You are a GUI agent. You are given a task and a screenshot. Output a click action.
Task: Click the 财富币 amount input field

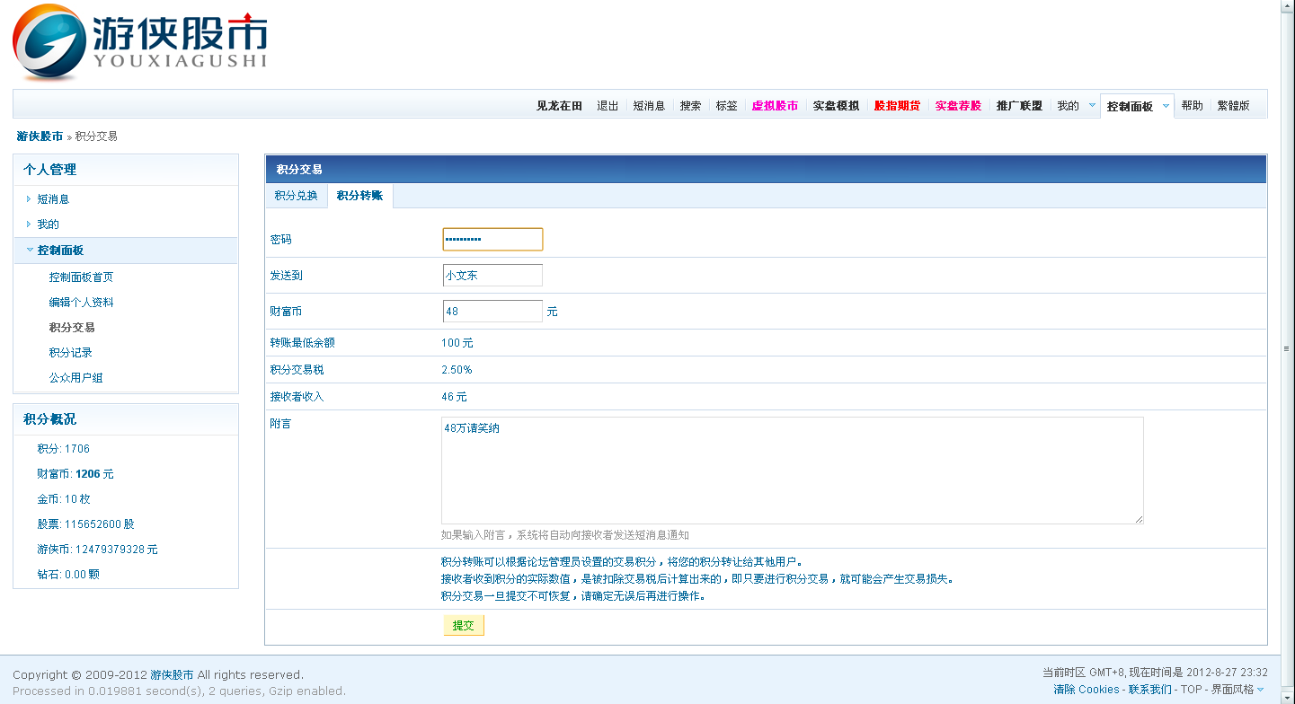492,312
